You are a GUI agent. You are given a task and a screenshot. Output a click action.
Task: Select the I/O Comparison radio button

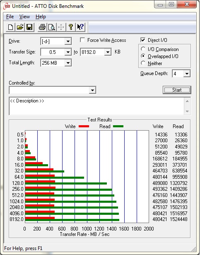(x=143, y=49)
